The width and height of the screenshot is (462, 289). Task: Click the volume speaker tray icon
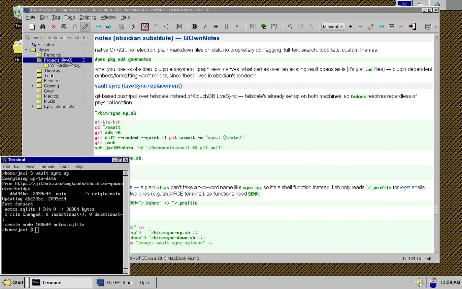(419, 282)
